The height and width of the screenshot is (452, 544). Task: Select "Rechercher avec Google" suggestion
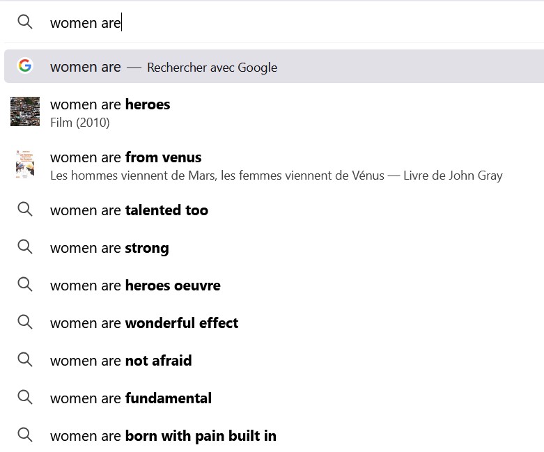[x=212, y=68]
